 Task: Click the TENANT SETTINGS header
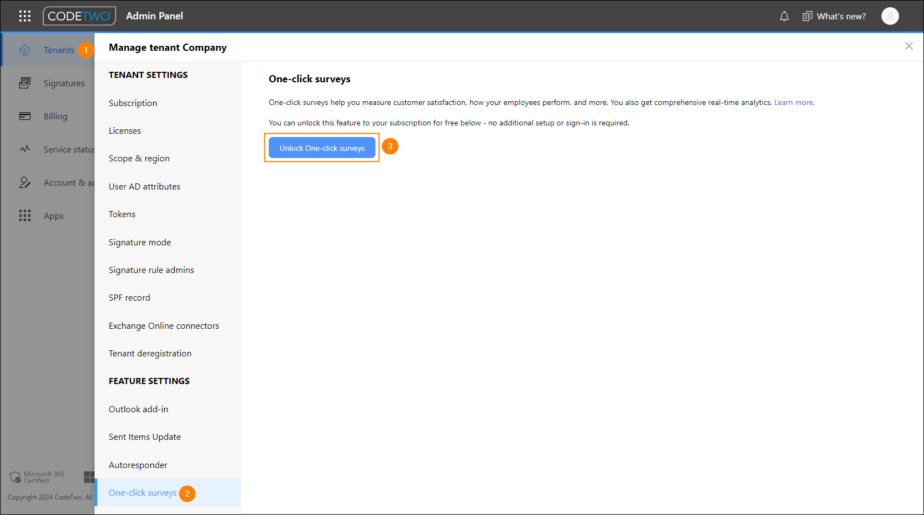pos(148,75)
